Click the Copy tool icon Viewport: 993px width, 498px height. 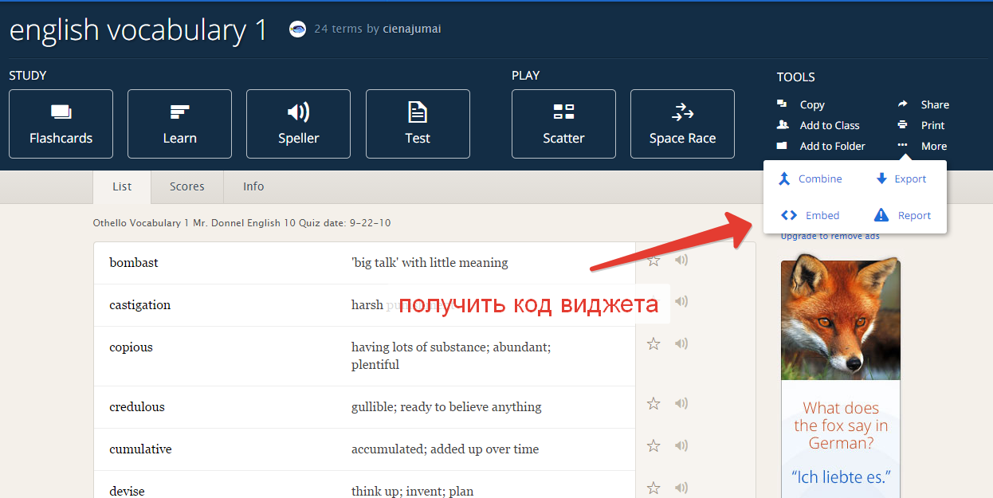783,104
